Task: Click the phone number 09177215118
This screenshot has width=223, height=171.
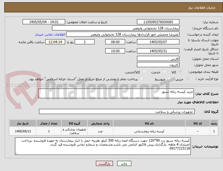Action: (180, 148)
